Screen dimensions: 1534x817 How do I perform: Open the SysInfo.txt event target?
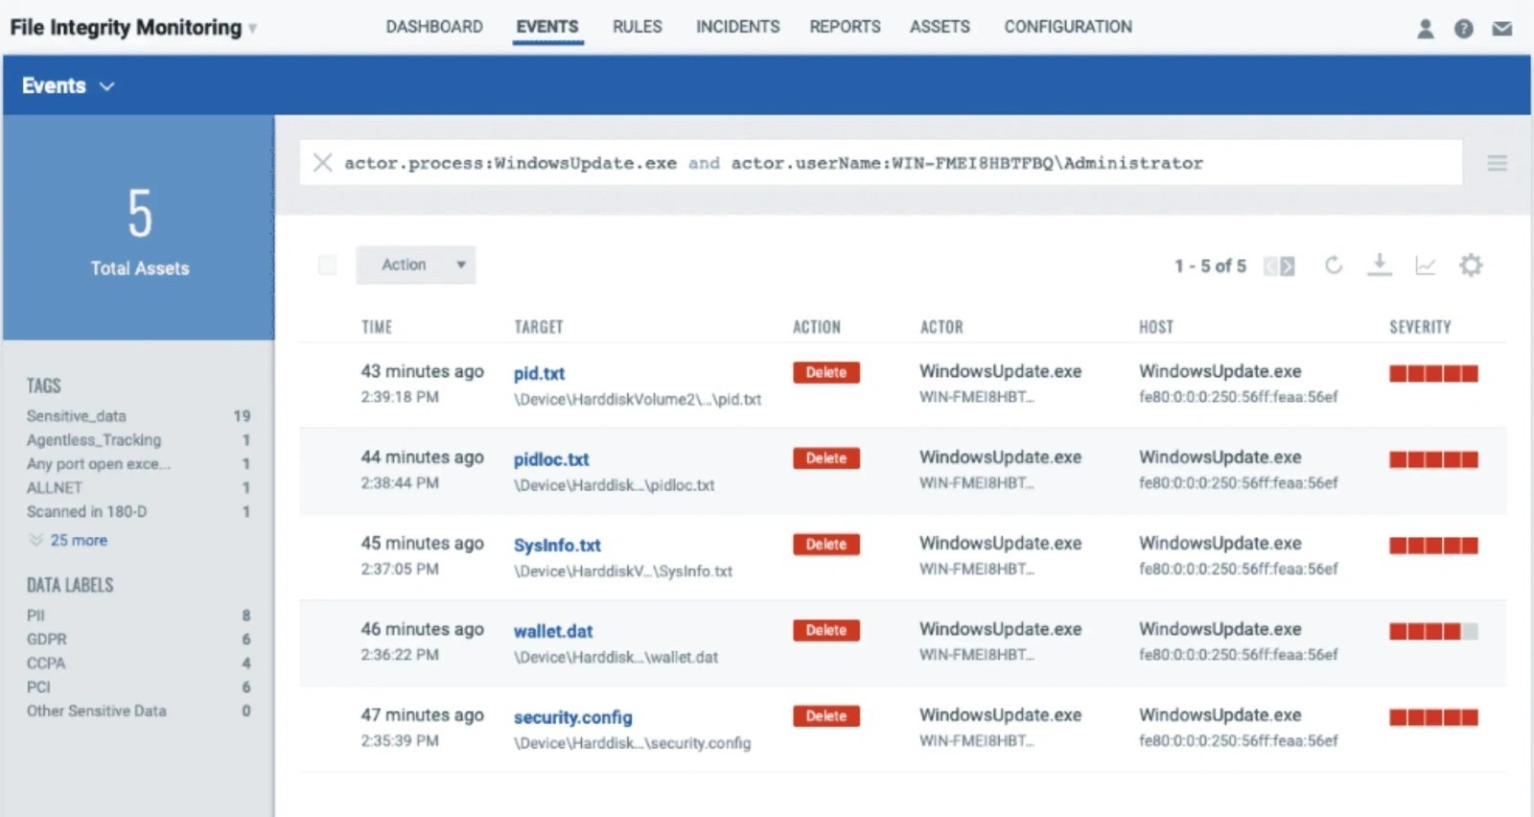(557, 545)
